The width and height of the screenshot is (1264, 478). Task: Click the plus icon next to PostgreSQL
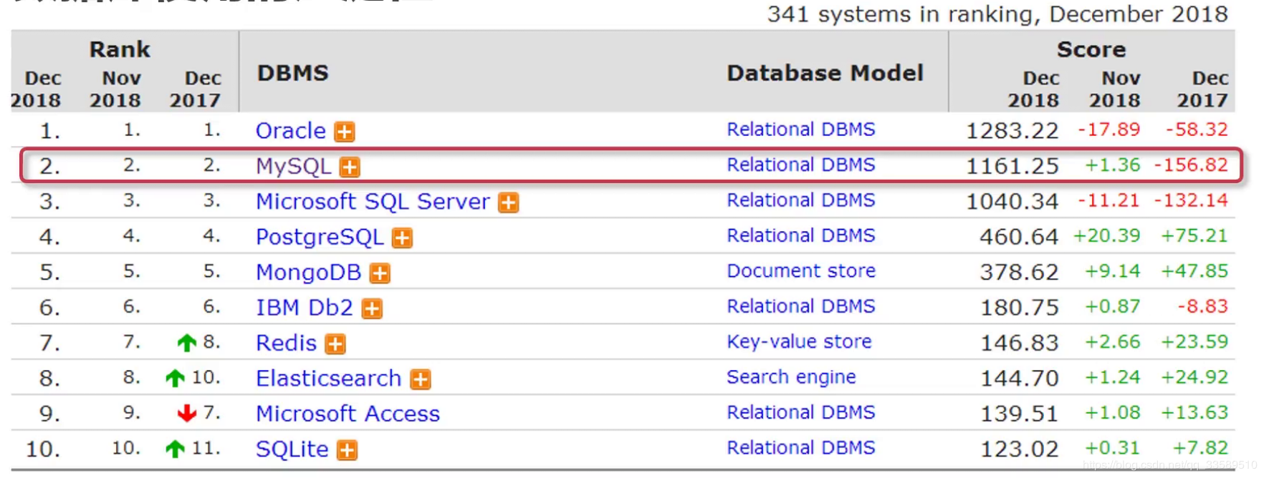click(403, 238)
